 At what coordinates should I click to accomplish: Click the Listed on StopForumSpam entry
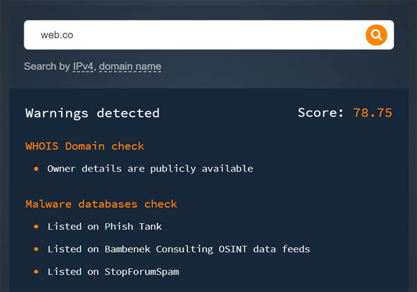pos(113,271)
